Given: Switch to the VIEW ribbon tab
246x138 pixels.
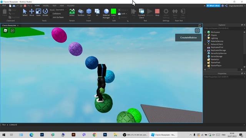Looking at the screenshot, I should (62, 6).
